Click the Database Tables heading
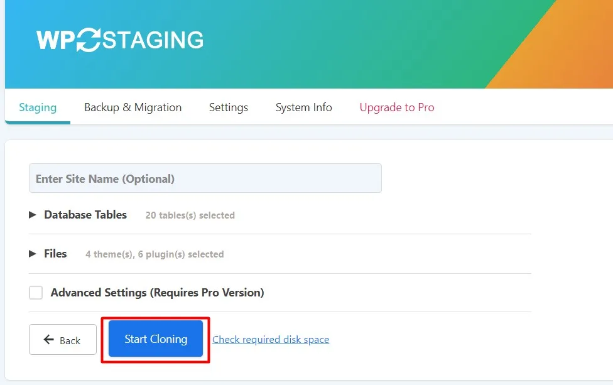This screenshot has width=613, height=385. click(x=85, y=215)
